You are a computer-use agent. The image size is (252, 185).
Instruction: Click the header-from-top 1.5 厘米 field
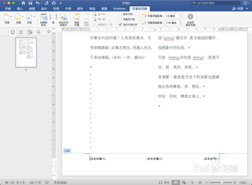tap(171, 16)
